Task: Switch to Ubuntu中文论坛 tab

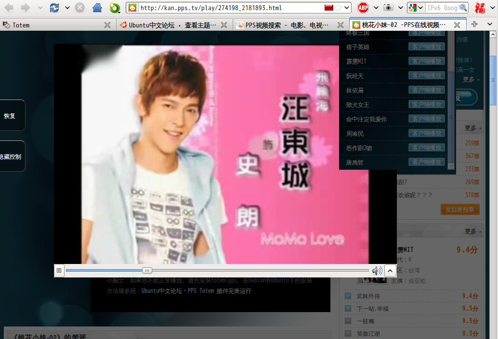Action: (x=173, y=25)
